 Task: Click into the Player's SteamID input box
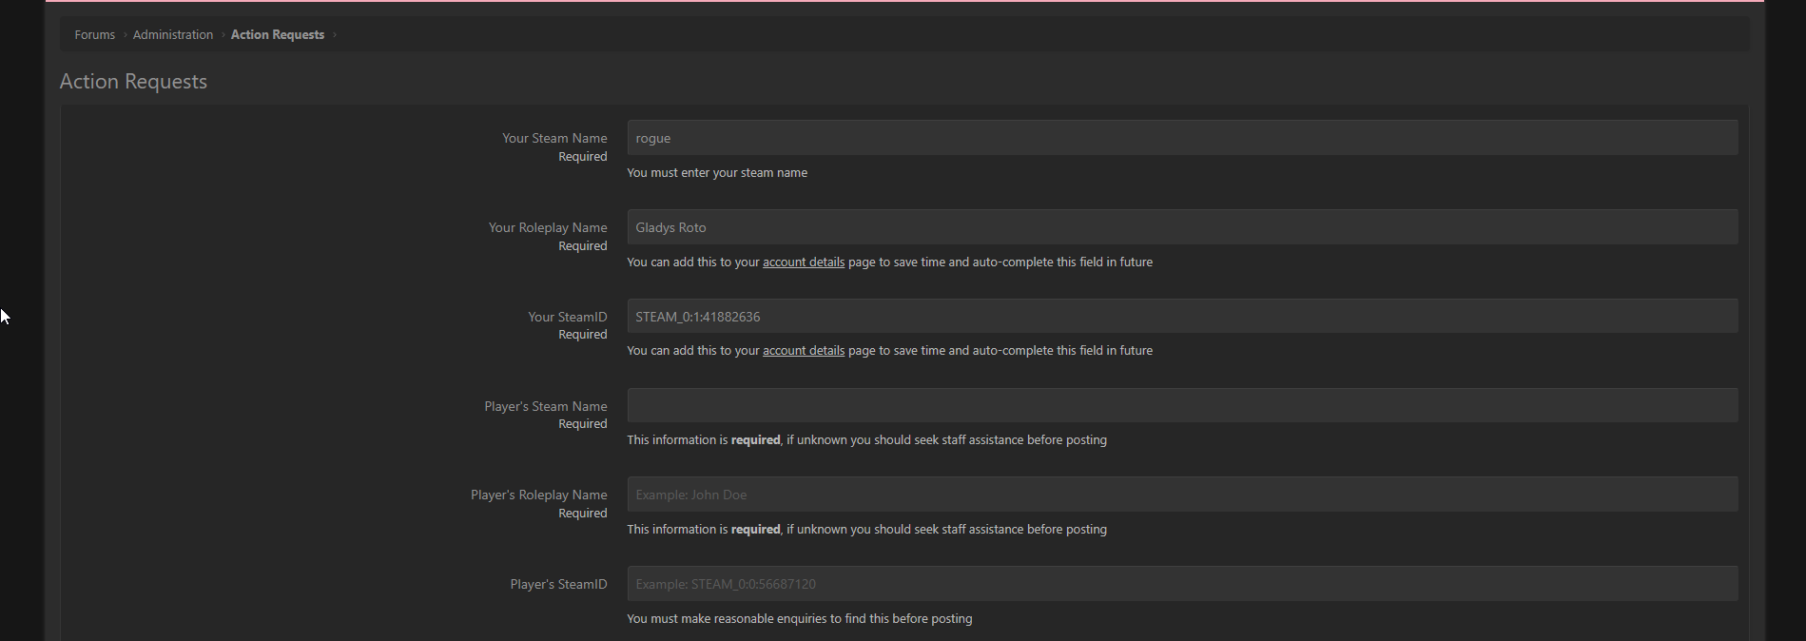(x=1181, y=584)
